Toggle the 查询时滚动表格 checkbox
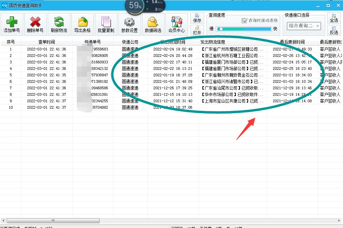The width and height of the screenshot is (343, 228). 245,20
